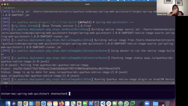Viewport: 188px width, 106px height.
Task: Click the bash window title
Action: (x=88, y=4)
